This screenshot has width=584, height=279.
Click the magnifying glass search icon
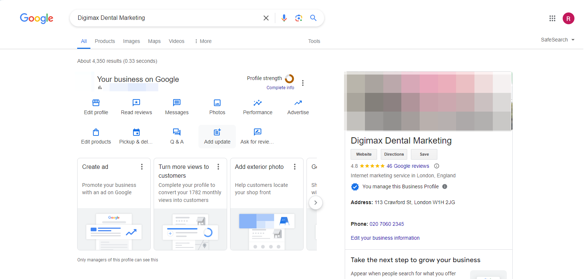[x=313, y=18]
